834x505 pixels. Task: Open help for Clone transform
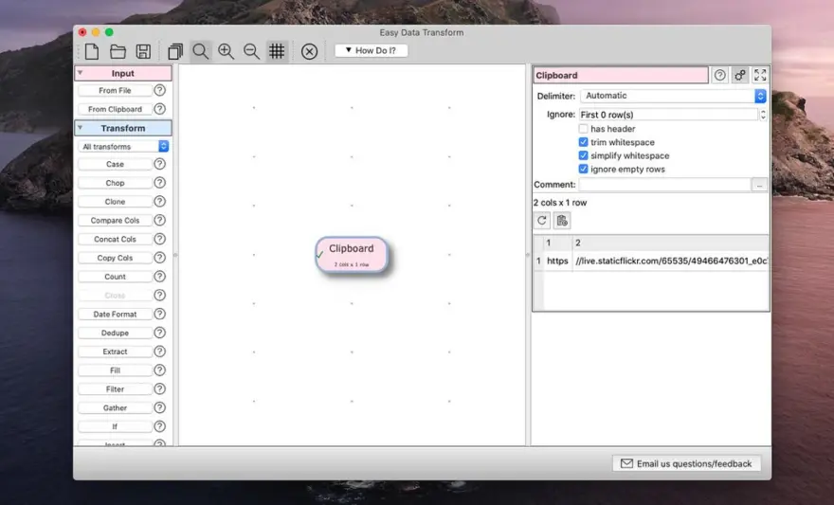pos(159,202)
